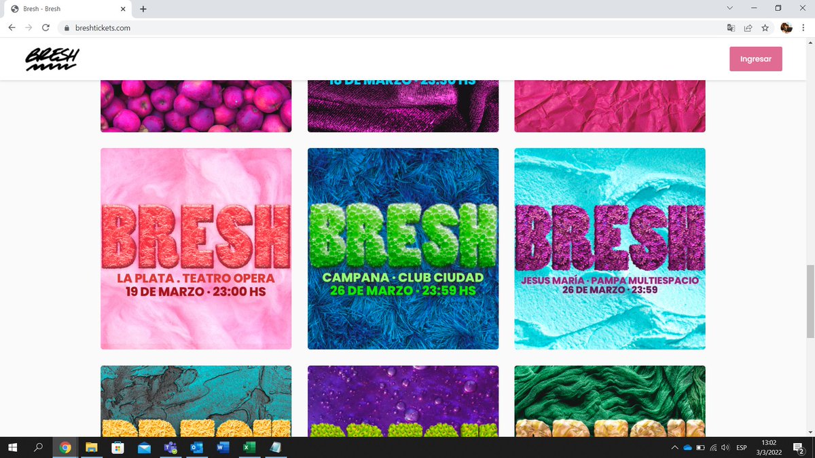Screen dimensions: 815x458
Task: Open the purple bubbles event card
Action: (403, 401)
